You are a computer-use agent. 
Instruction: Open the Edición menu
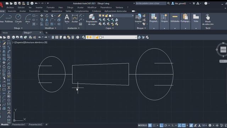click(21, 7)
